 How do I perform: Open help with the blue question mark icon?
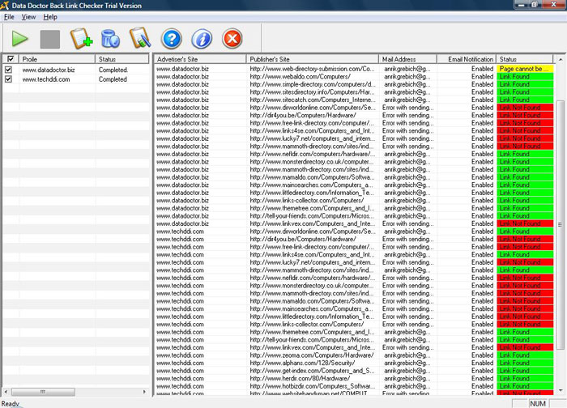pyautogui.click(x=172, y=39)
